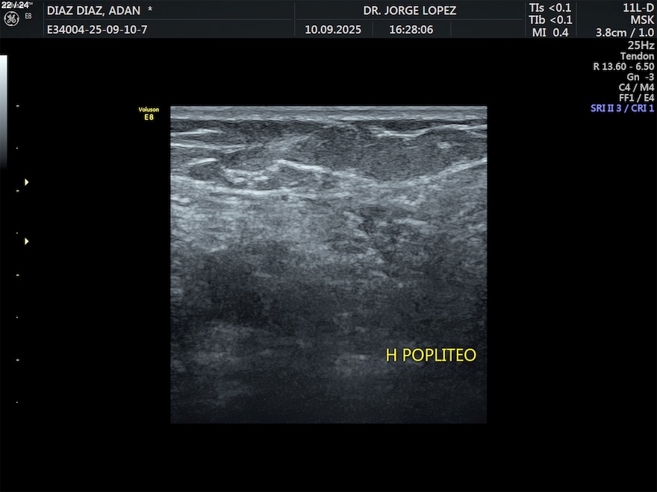The image size is (657, 492).
Task: Click the MSK application preset label
Action: (x=642, y=20)
